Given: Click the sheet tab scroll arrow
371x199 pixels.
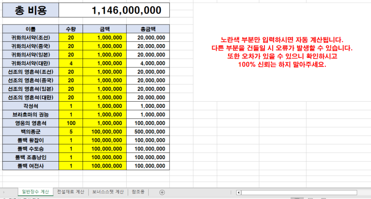Looking at the screenshot, I should (4, 192).
